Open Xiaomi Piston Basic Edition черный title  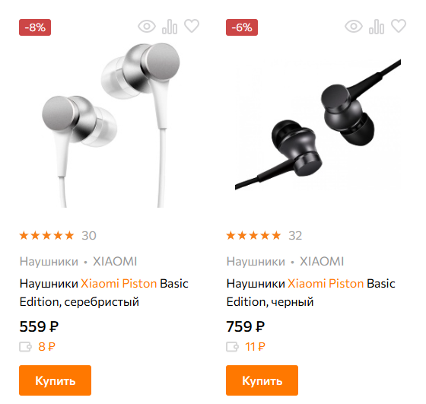(x=311, y=293)
